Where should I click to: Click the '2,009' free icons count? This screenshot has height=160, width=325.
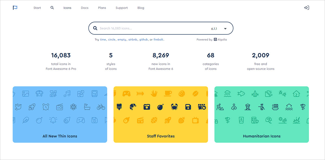click(261, 55)
